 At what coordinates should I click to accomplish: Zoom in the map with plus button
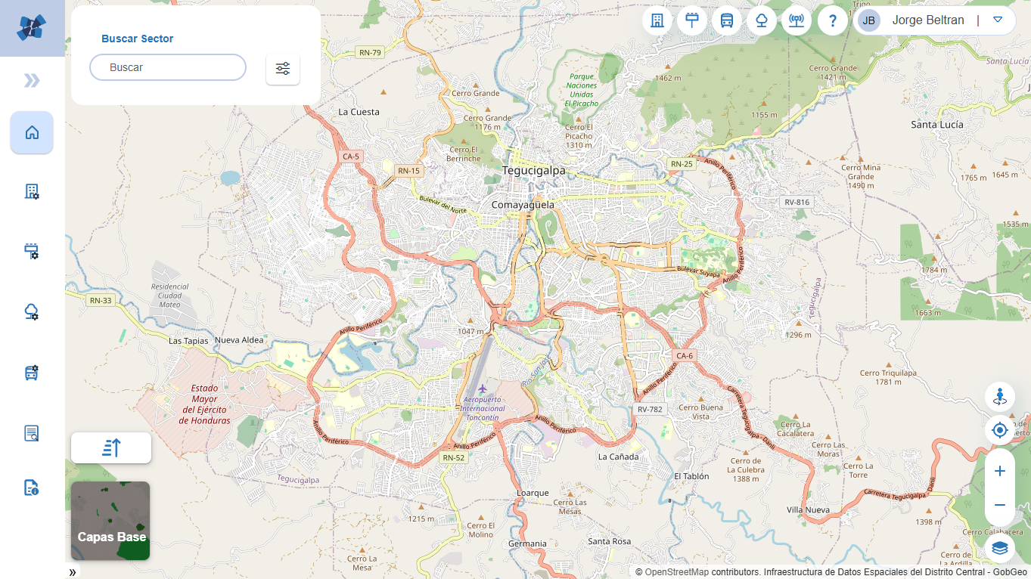(999, 471)
